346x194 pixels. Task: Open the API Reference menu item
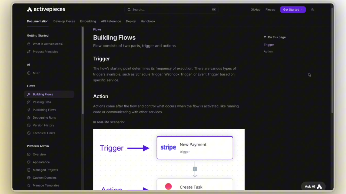point(111,21)
